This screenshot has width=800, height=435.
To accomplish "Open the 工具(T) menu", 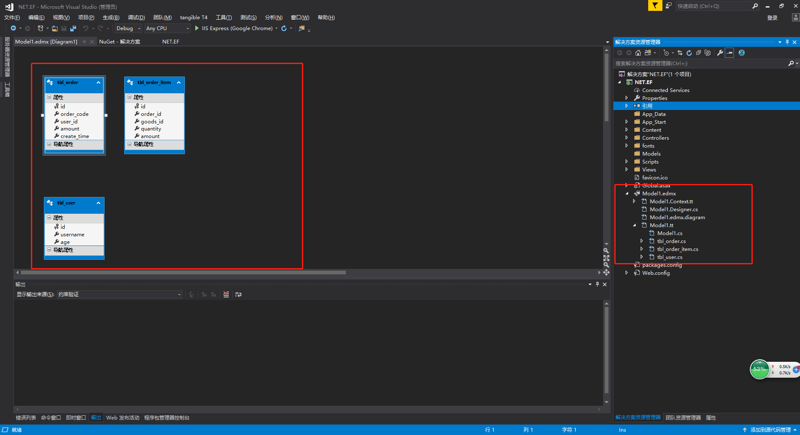I will coord(224,18).
